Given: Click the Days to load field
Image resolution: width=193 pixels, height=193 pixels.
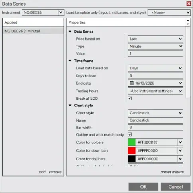Looking at the screenshot, I should pyautogui.click(x=156, y=75).
